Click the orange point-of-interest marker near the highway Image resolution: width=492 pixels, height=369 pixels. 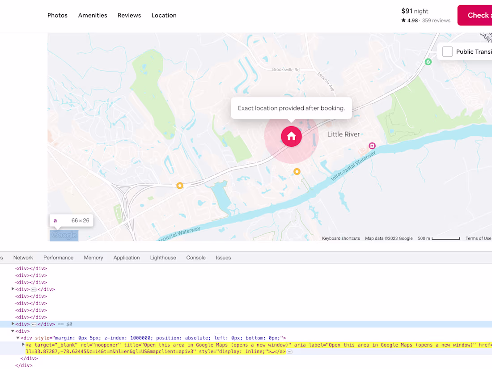click(180, 185)
